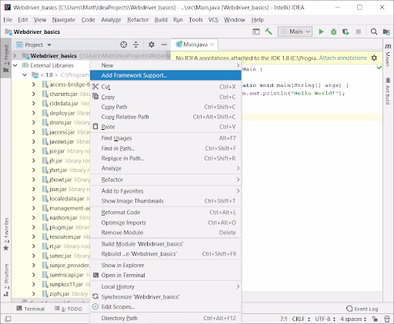Viewport: 394px width, 324px height.
Task: Choose Remove Module from the context menu
Action: point(165,233)
